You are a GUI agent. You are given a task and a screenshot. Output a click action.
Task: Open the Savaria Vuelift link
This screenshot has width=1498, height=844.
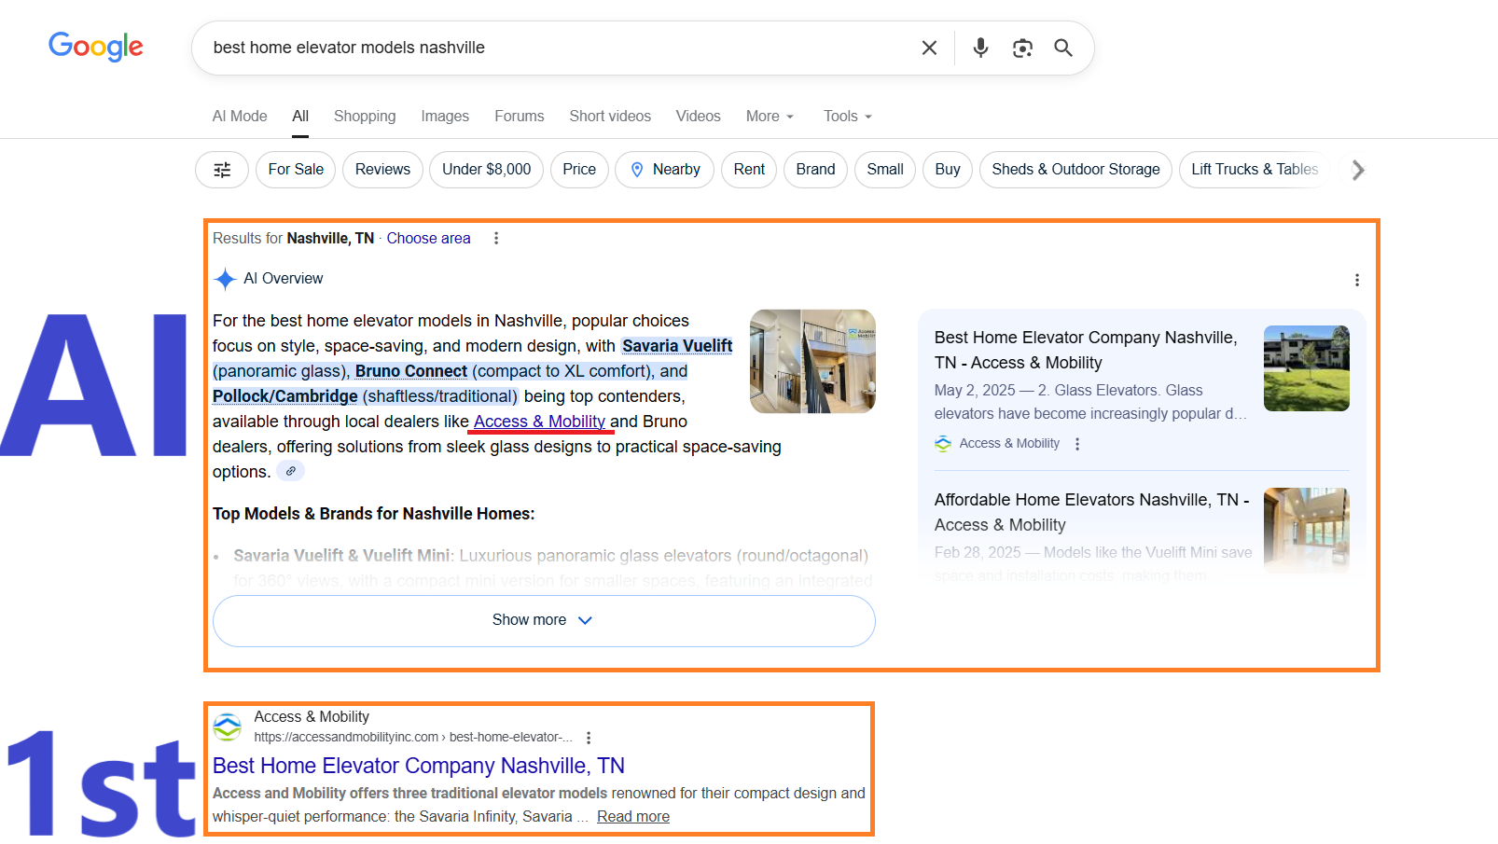tap(677, 346)
